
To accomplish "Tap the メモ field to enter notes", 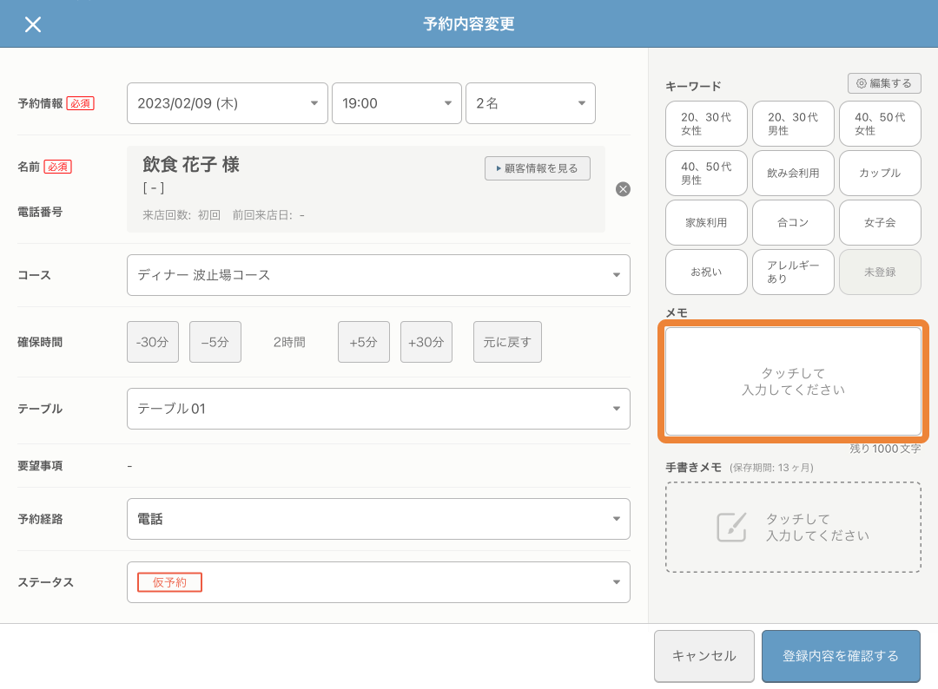I will (792, 382).
